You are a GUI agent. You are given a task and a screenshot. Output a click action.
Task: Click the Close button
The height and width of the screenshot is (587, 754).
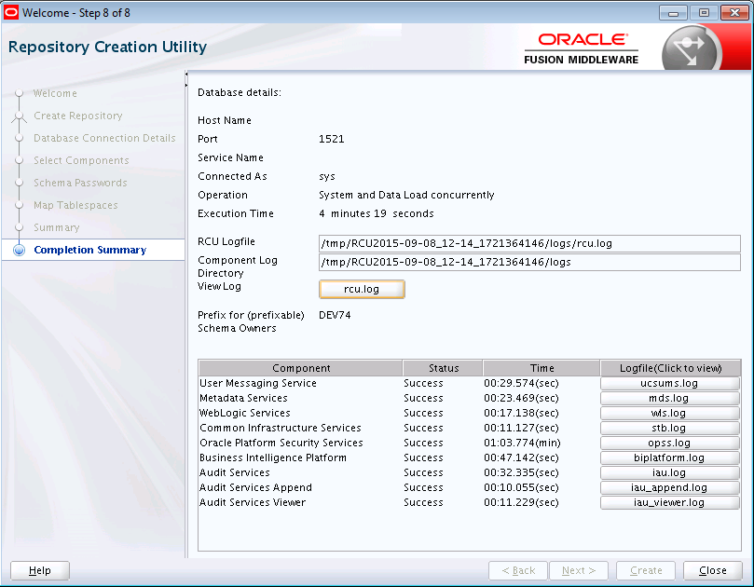(x=712, y=570)
